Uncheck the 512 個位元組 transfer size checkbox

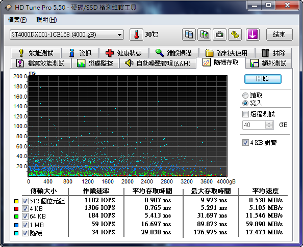point(25,201)
